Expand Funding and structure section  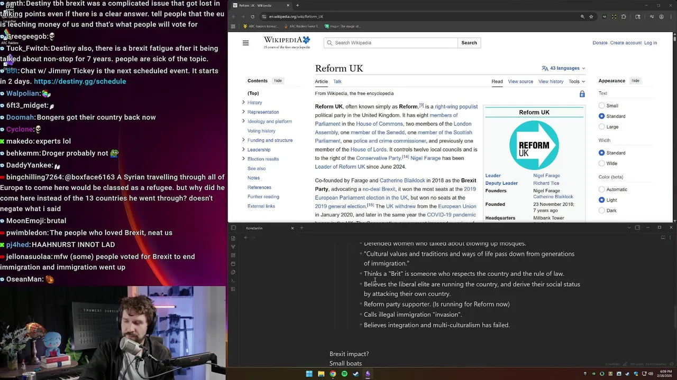point(243,140)
